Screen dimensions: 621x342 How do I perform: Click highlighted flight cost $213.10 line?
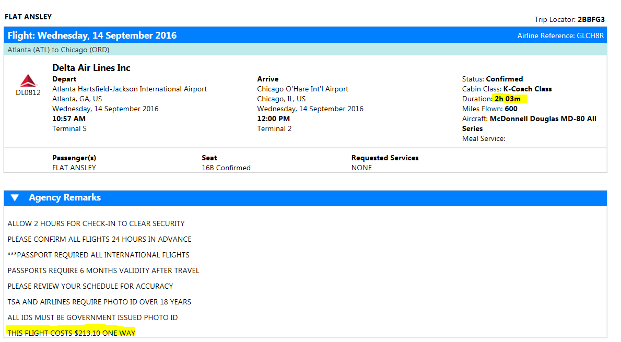tap(71, 333)
